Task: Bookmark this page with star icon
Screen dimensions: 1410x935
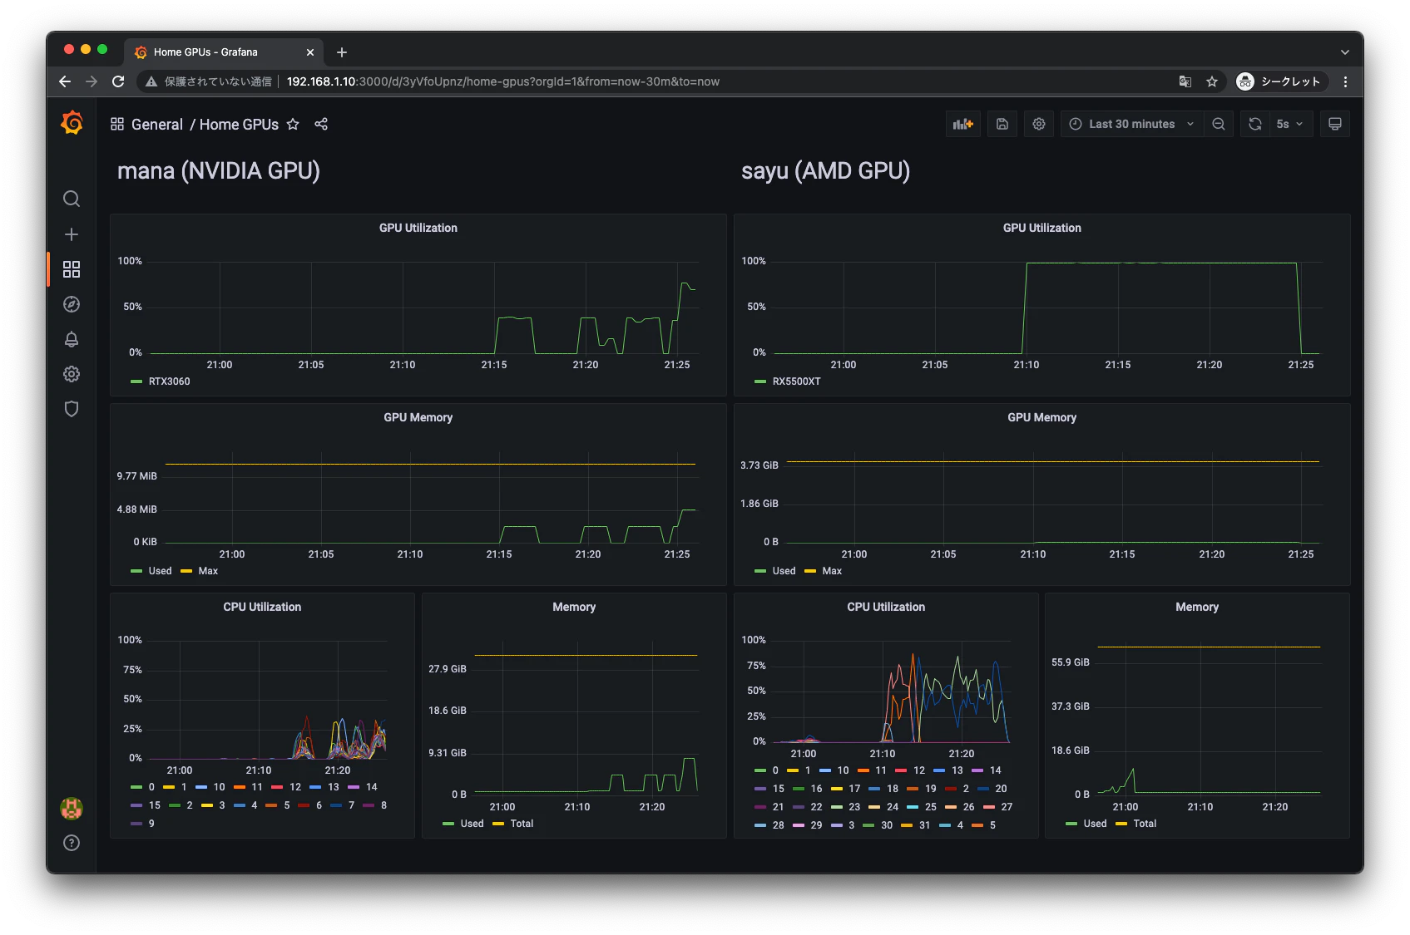Action: (1212, 81)
